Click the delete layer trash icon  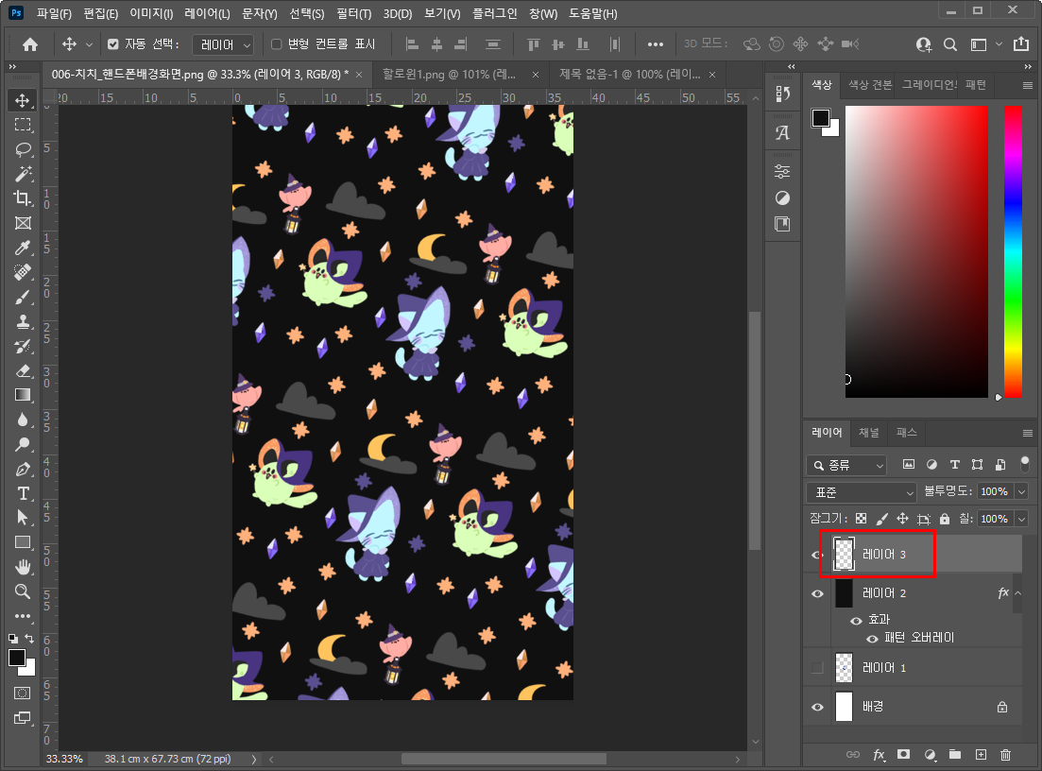(x=1005, y=754)
